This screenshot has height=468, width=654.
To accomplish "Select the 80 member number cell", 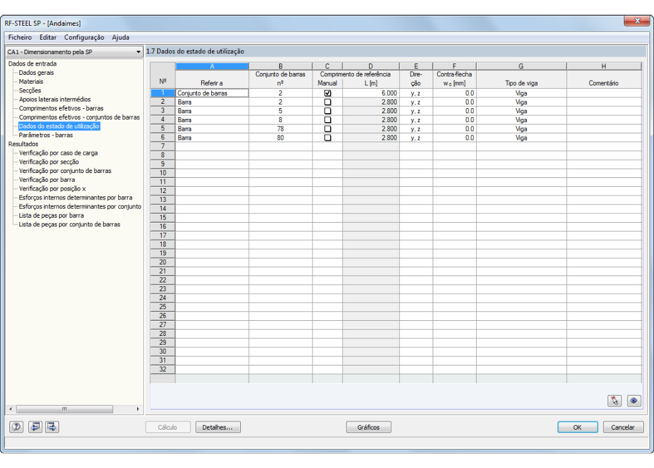I will pyautogui.click(x=280, y=138).
